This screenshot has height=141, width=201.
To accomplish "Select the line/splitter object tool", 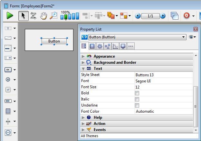I will (x=8, y=121).
